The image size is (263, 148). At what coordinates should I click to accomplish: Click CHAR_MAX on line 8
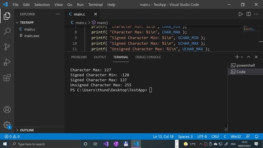(171, 32)
